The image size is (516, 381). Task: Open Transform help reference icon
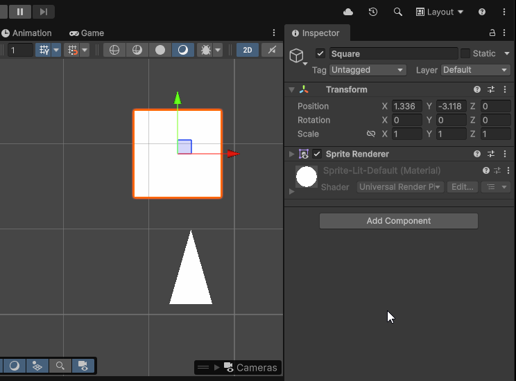click(477, 89)
